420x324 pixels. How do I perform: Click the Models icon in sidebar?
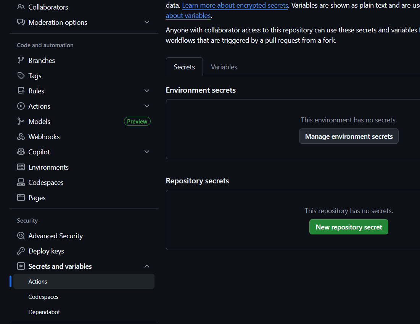[x=21, y=121]
